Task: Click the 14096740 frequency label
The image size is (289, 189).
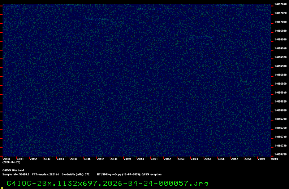Action: point(281,137)
